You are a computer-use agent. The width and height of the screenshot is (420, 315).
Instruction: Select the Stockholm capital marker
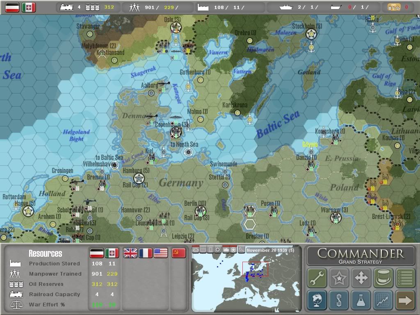point(311,34)
